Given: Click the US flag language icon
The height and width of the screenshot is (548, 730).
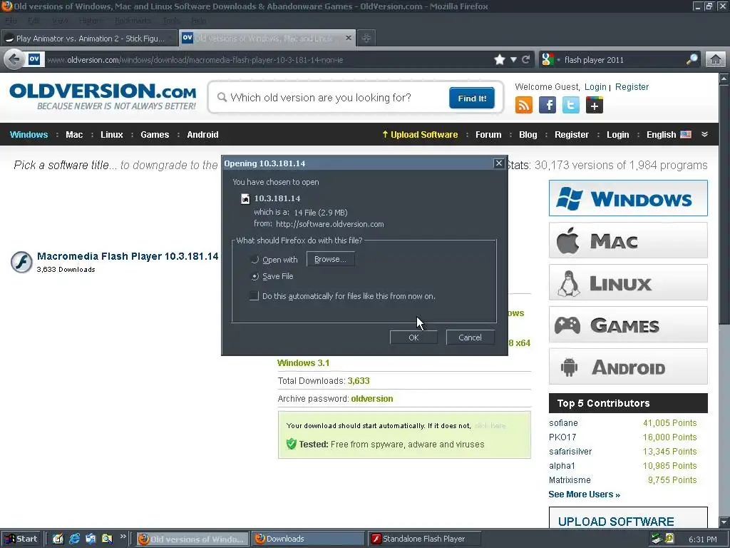Looking at the screenshot, I should pos(686,134).
